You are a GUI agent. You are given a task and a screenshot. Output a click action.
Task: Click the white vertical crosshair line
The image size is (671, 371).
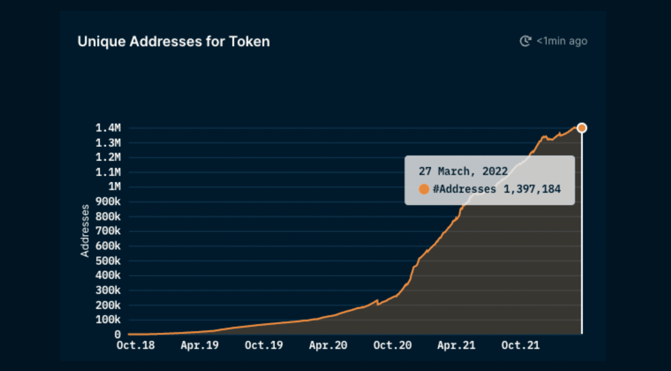[581, 258]
